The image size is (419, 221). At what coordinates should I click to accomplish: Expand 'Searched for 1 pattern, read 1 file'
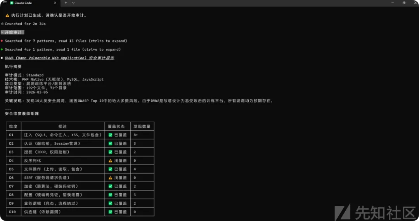(x=63, y=50)
